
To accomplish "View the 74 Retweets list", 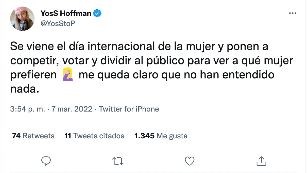I will [33, 136].
